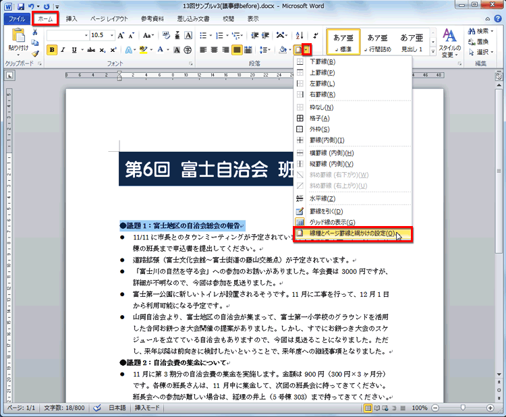
Task: Click the Shrink Font icon
Action: coord(132,35)
